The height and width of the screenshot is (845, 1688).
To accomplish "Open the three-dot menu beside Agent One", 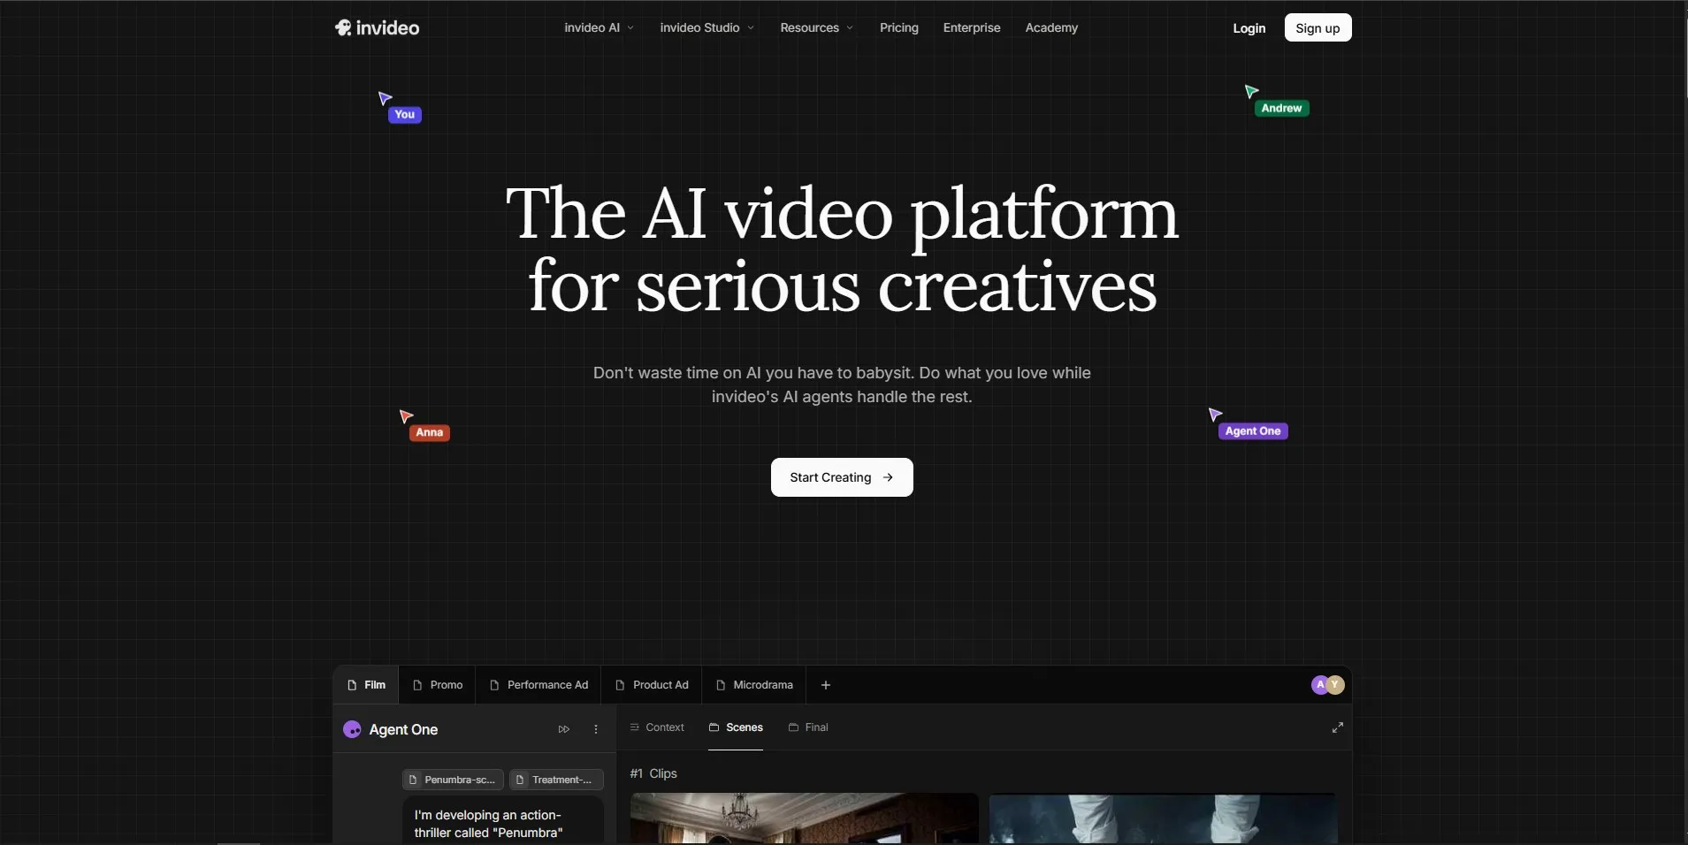I will 596,729.
